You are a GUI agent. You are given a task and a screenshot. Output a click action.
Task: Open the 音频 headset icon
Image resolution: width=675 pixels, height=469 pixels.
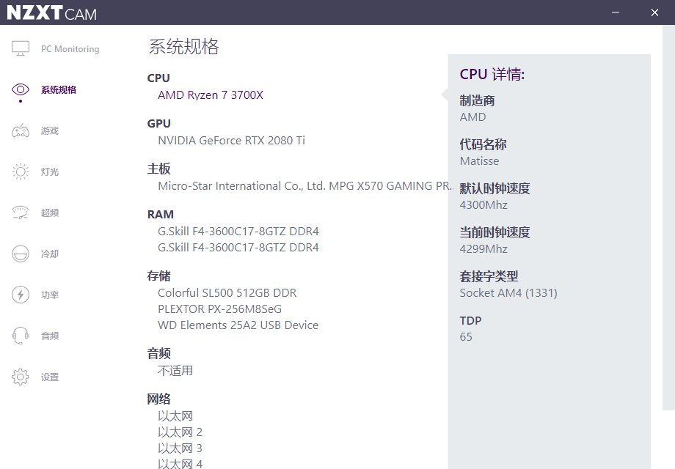(21, 336)
